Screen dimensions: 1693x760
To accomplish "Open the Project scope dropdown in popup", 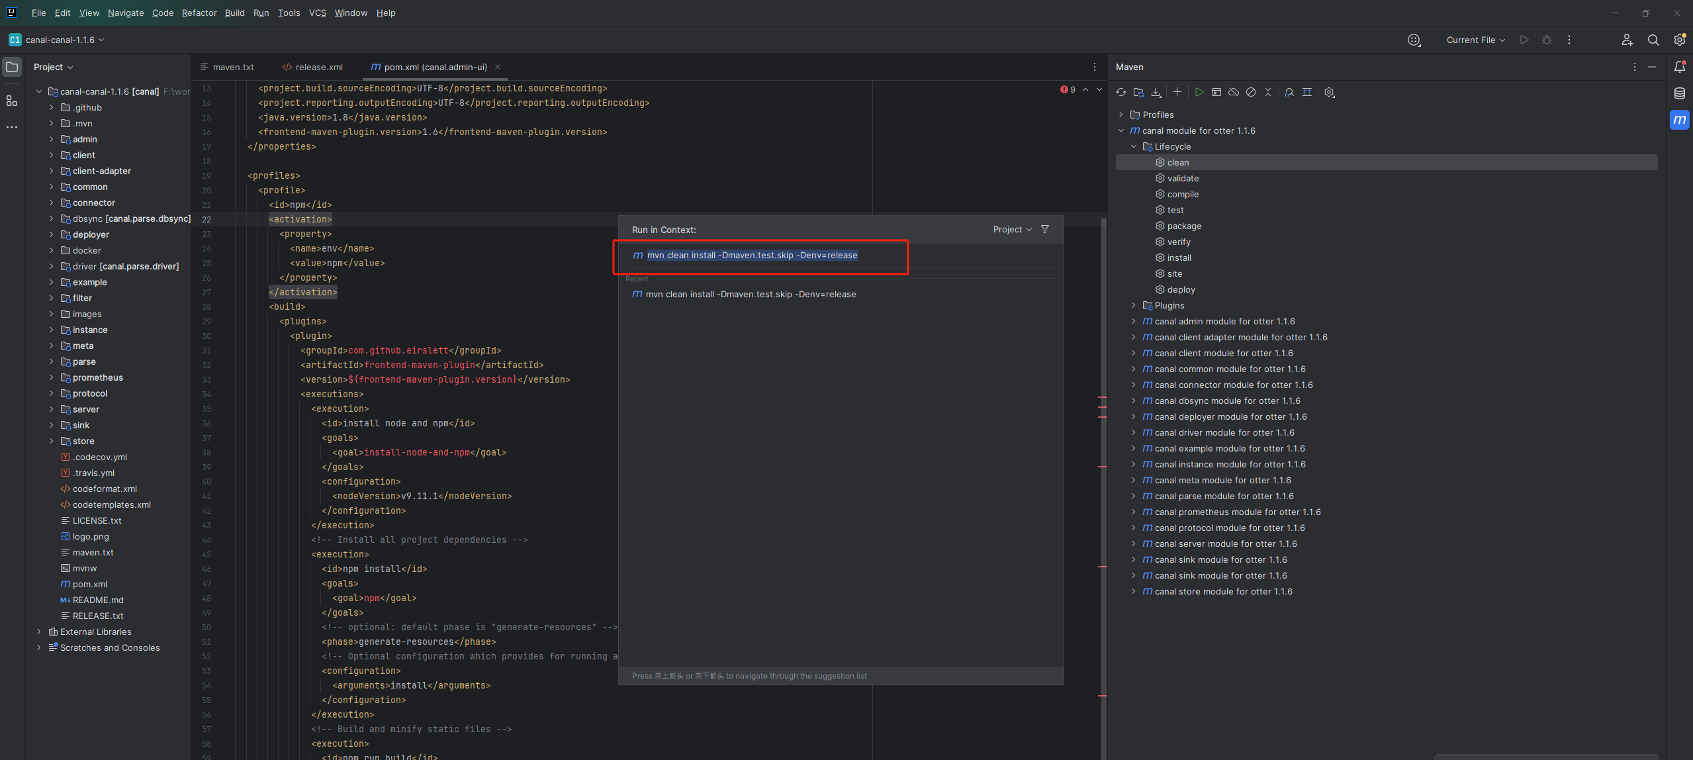I will (1012, 230).
